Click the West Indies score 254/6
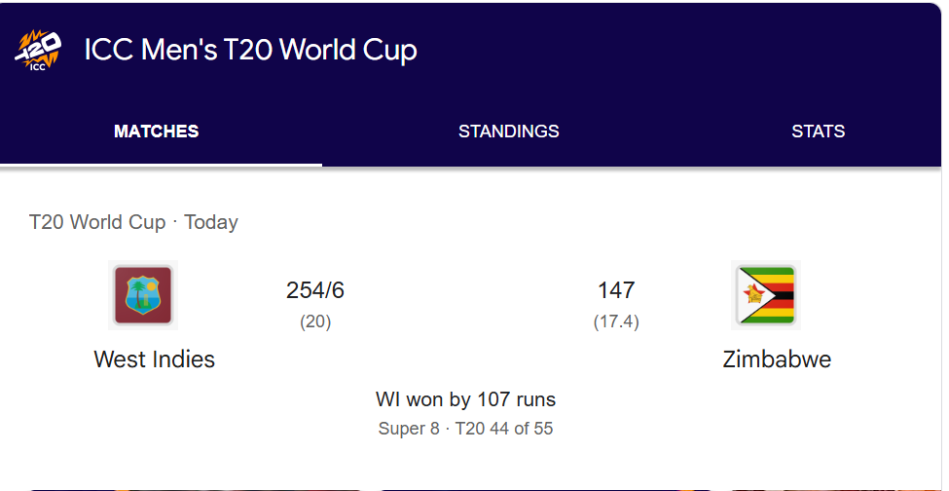The height and width of the screenshot is (491, 949). (x=315, y=290)
